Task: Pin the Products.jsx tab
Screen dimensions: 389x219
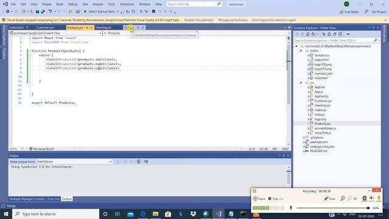Action: 87,27
